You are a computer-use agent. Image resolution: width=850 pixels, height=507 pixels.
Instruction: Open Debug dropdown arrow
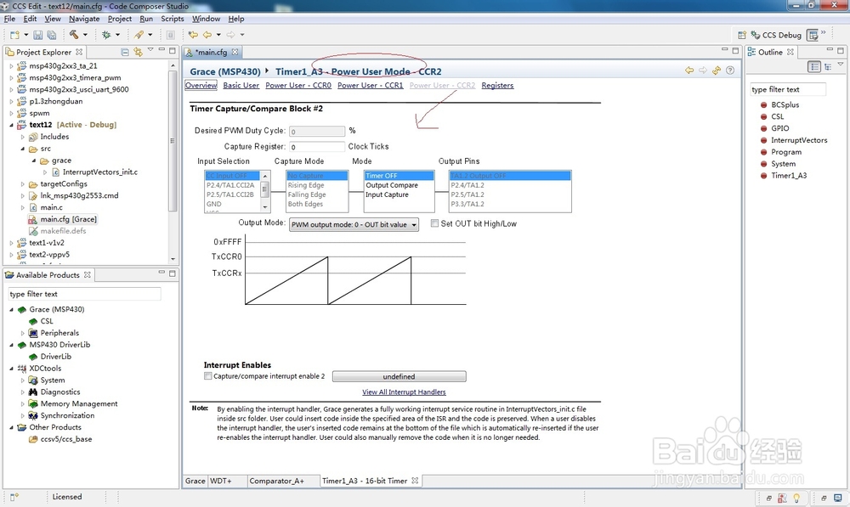pos(117,35)
